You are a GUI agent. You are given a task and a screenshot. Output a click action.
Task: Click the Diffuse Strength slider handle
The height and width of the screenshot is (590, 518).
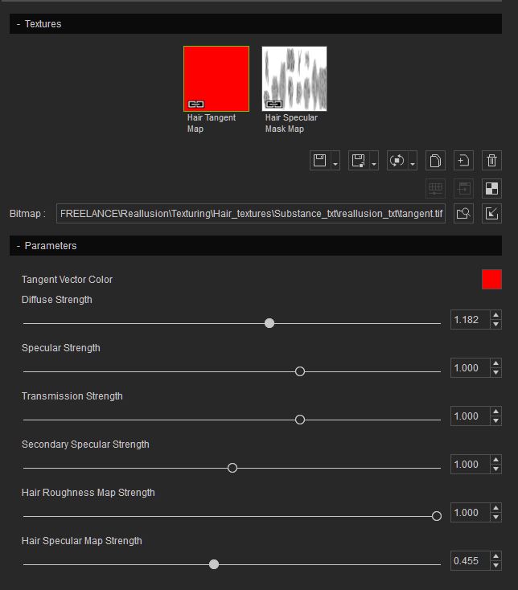(x=269, y=323)
